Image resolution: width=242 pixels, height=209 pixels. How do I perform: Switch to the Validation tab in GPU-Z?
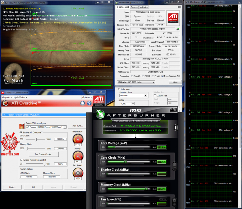pos(144,7)
